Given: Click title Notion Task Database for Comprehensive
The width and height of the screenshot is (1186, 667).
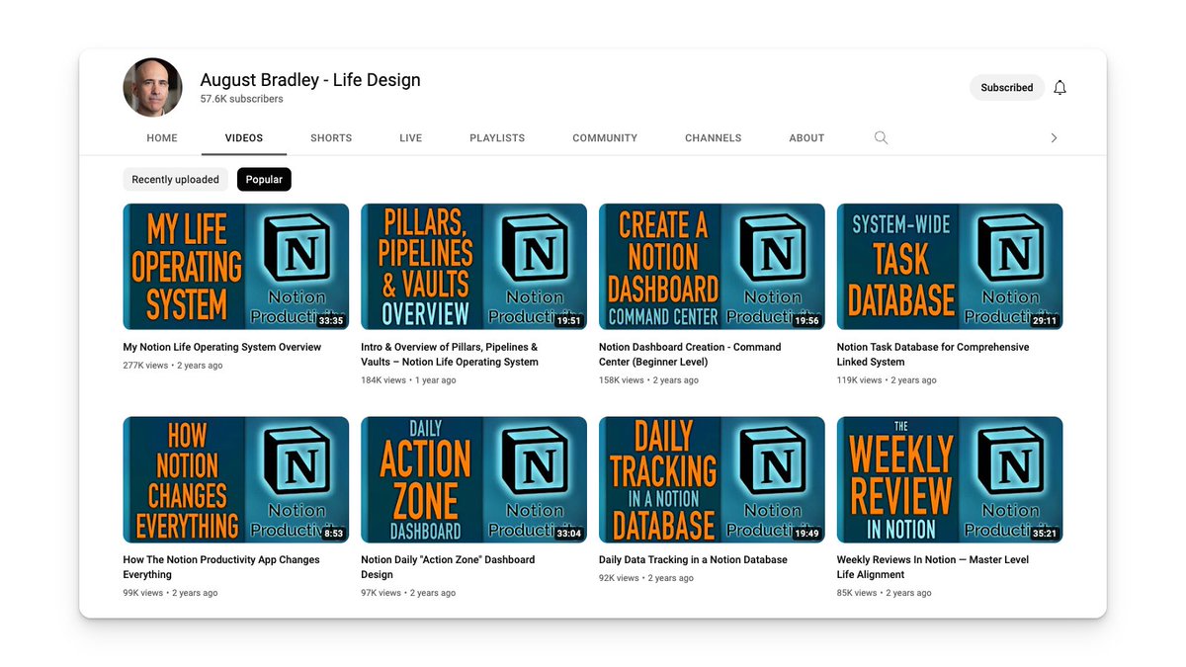Looking at the screenshot, I should (933, 355).
